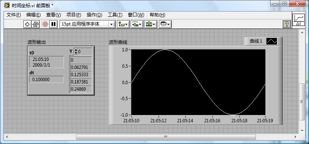Open the 工具(T) menu

tap(115, 15)
